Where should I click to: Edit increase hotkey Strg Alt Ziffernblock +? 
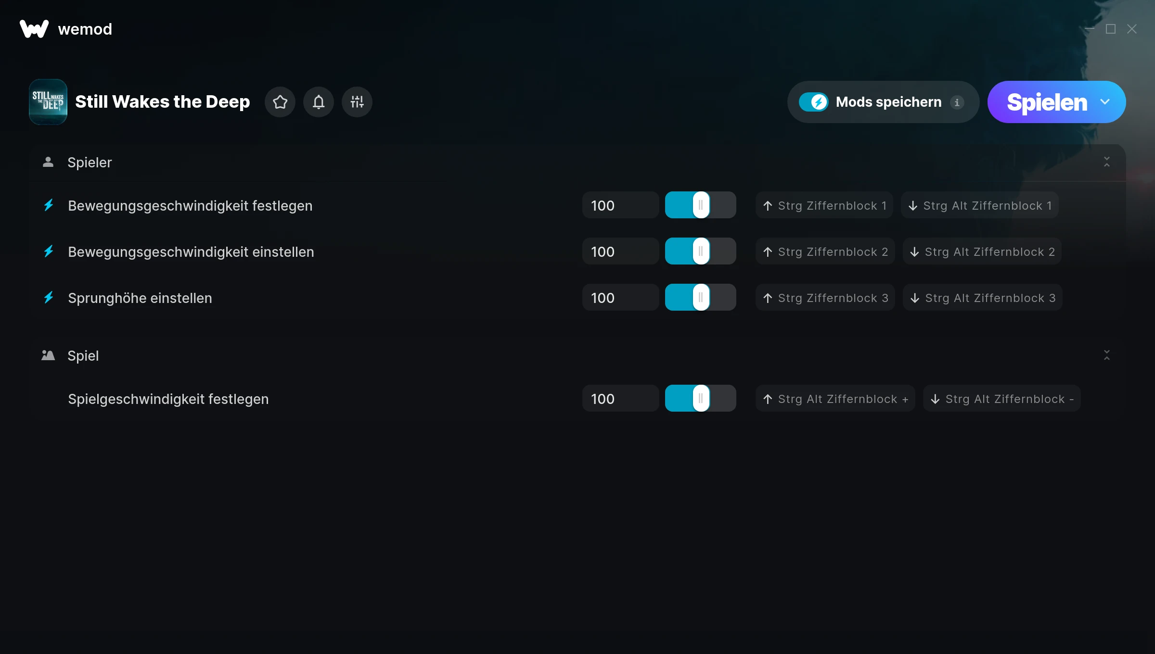835,399
